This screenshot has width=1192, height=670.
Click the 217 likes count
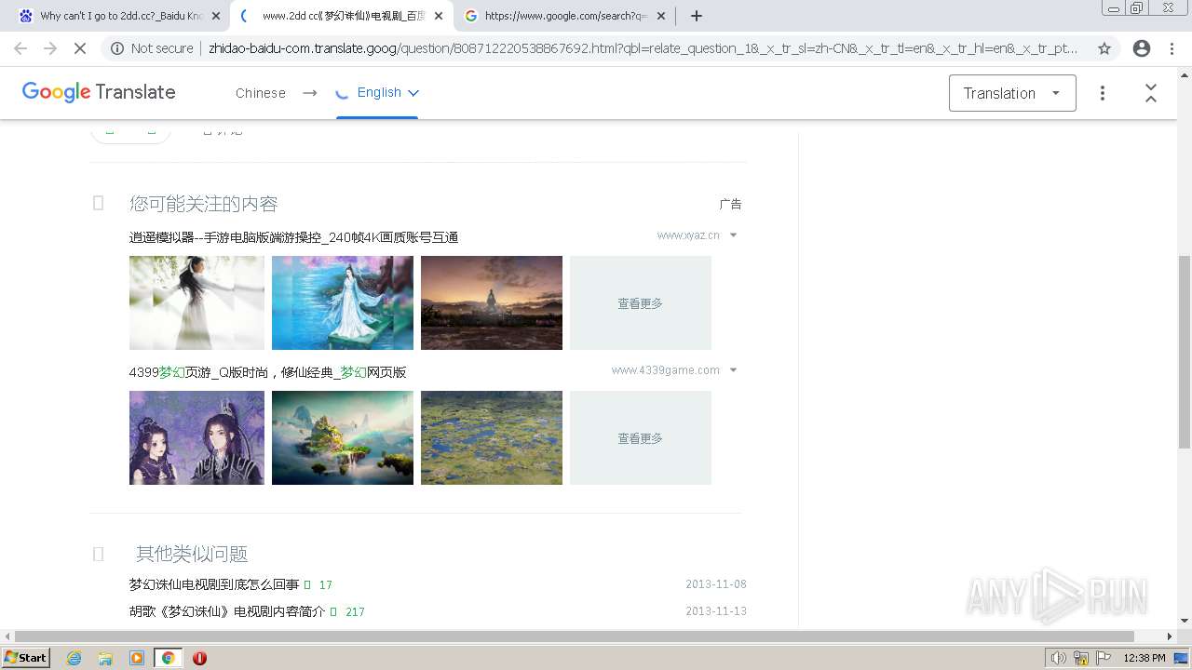click(x=355, y=612)
